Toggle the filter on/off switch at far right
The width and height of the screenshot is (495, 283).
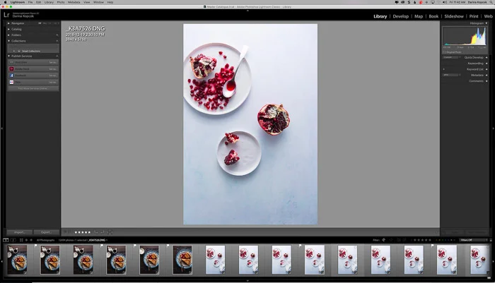(x=491, y=240)
